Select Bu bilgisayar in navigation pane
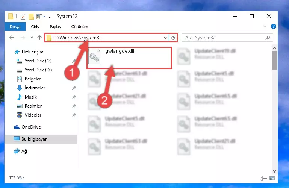The image size is (289, 188). pos(41,139)
